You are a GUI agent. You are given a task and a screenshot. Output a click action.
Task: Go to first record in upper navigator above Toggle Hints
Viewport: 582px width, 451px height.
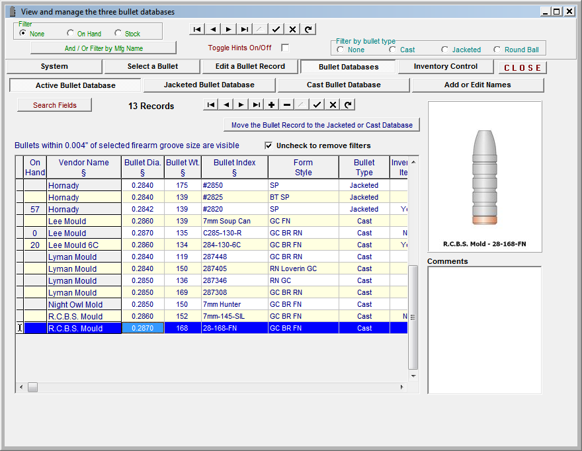coord(197,29)
